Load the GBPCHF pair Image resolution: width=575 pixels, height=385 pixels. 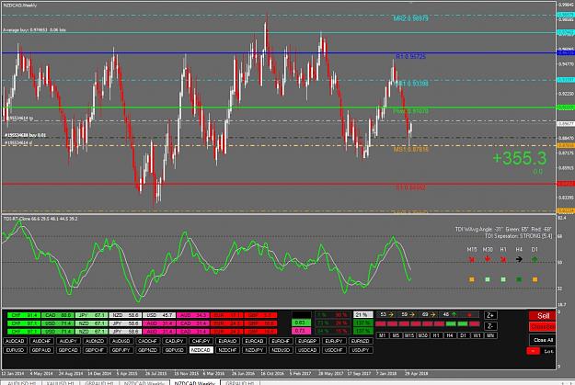click(95, 350)
